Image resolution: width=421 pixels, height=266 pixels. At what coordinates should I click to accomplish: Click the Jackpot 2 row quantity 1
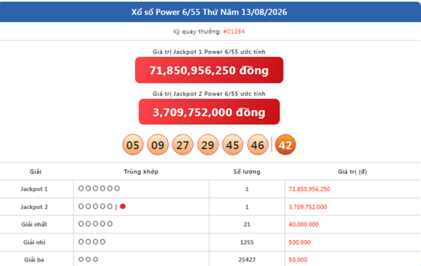tap(247, 207)
